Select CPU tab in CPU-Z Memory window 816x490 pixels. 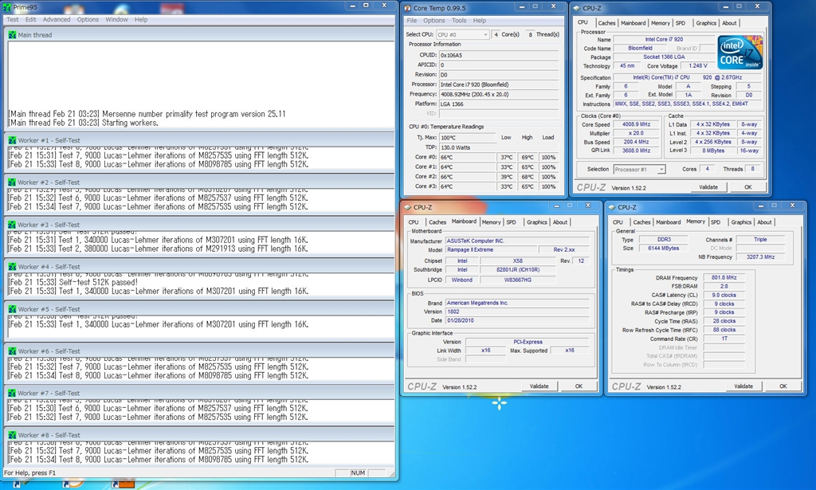[618, 222]
